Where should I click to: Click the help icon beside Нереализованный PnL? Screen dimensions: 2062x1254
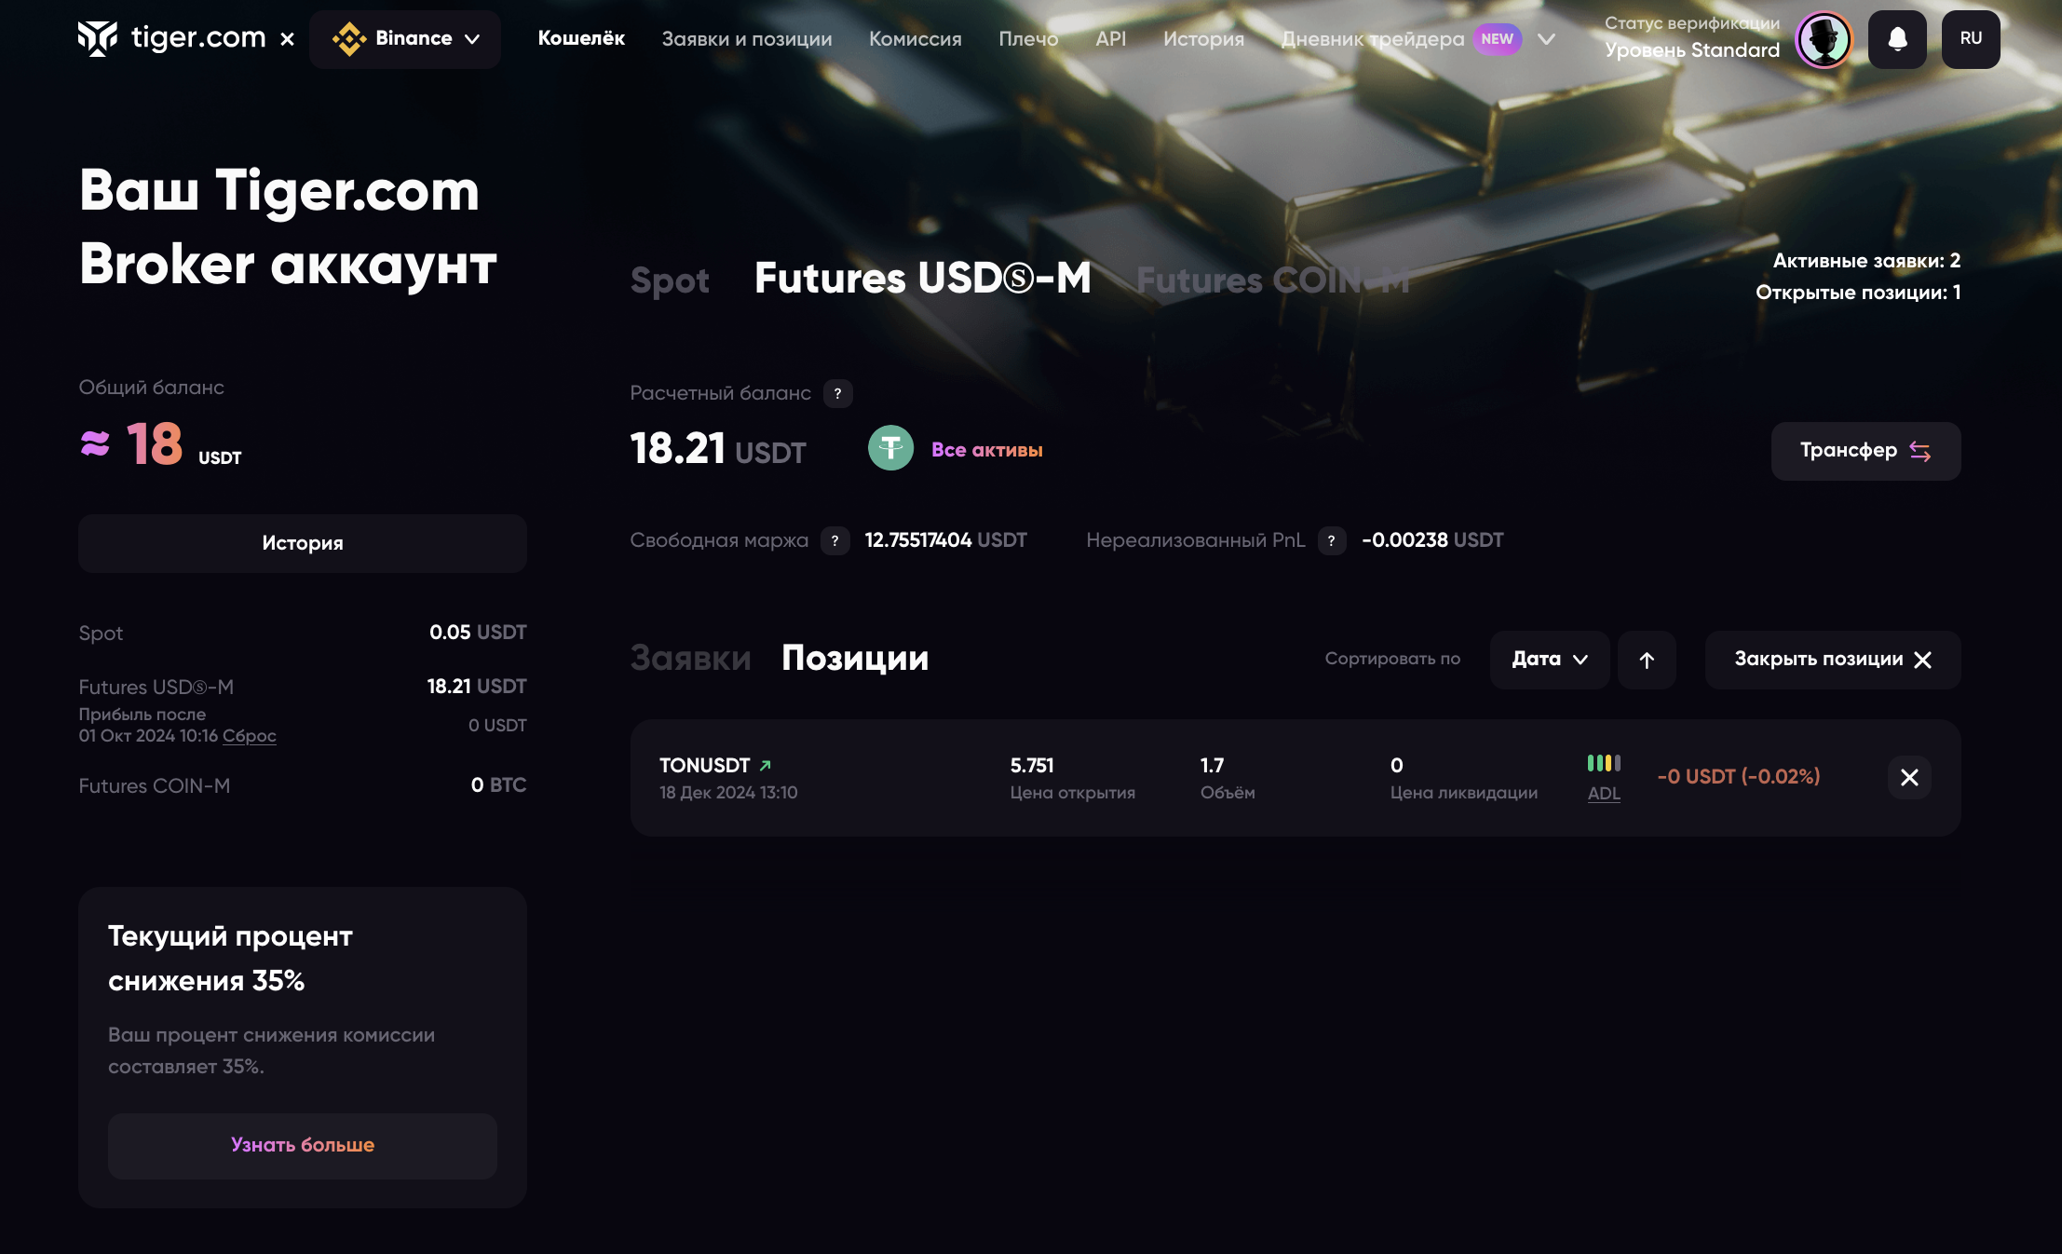tap(1331, 540)
